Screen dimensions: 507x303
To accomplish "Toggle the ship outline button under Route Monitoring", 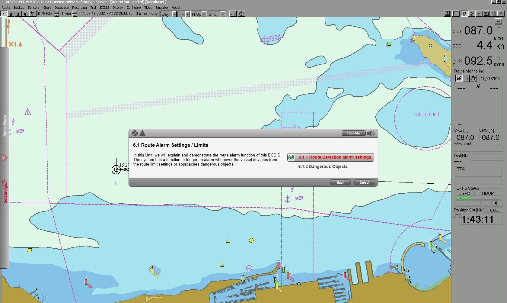I will (466, 79).
